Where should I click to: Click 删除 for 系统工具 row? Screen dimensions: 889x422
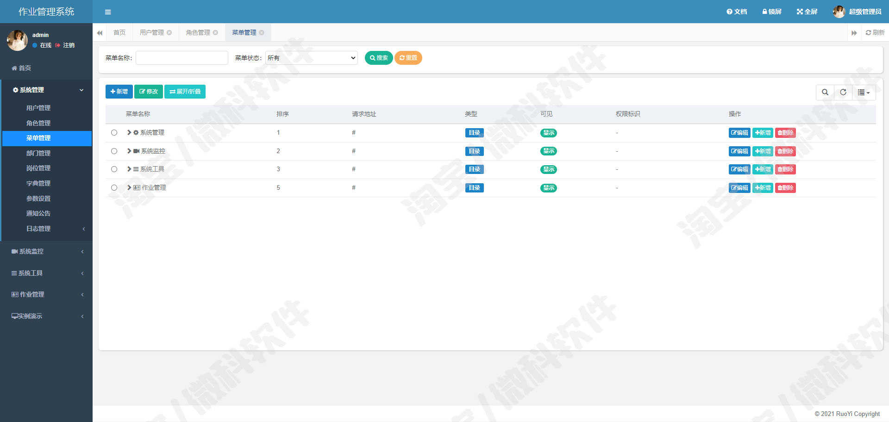(785, 169)
